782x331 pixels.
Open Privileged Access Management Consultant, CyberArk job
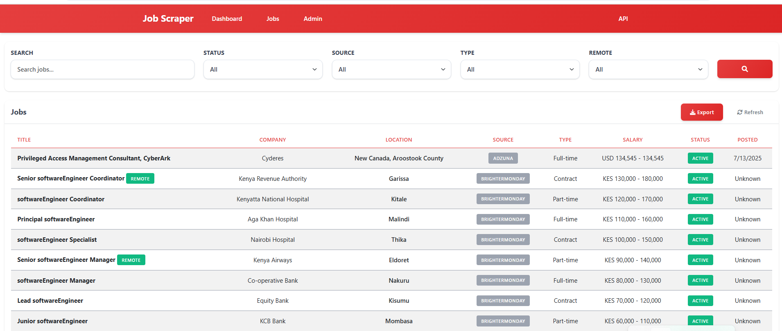click(94, 158)
